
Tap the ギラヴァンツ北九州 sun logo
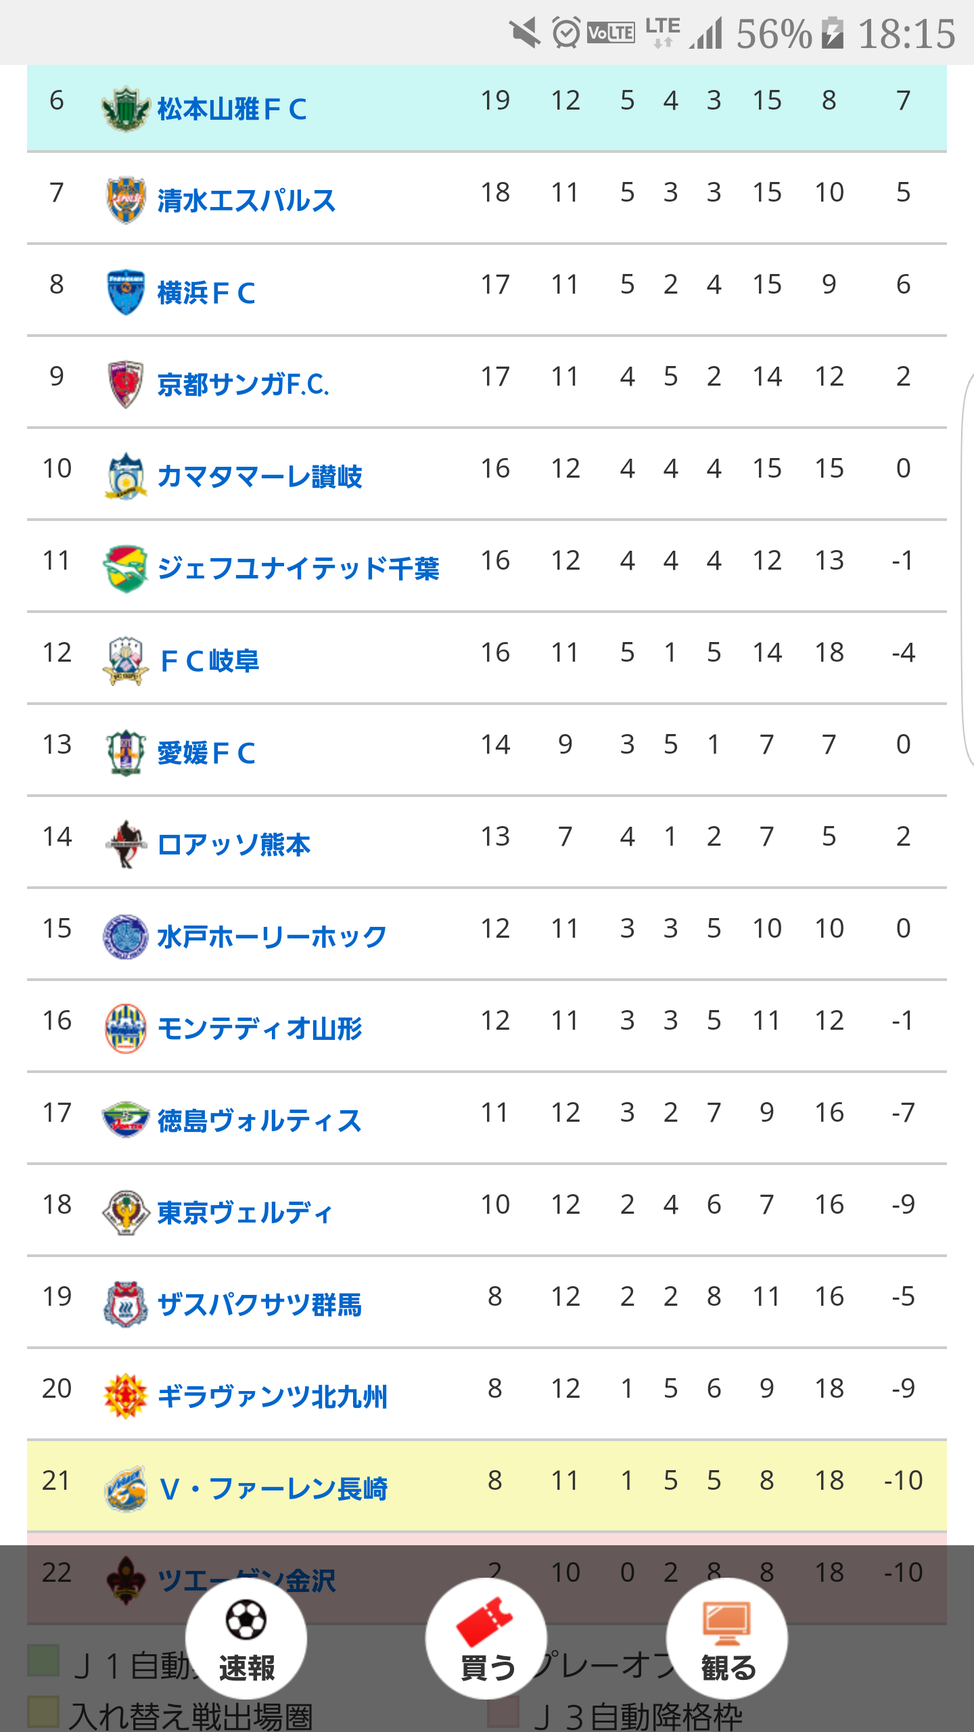(126, 1396)
